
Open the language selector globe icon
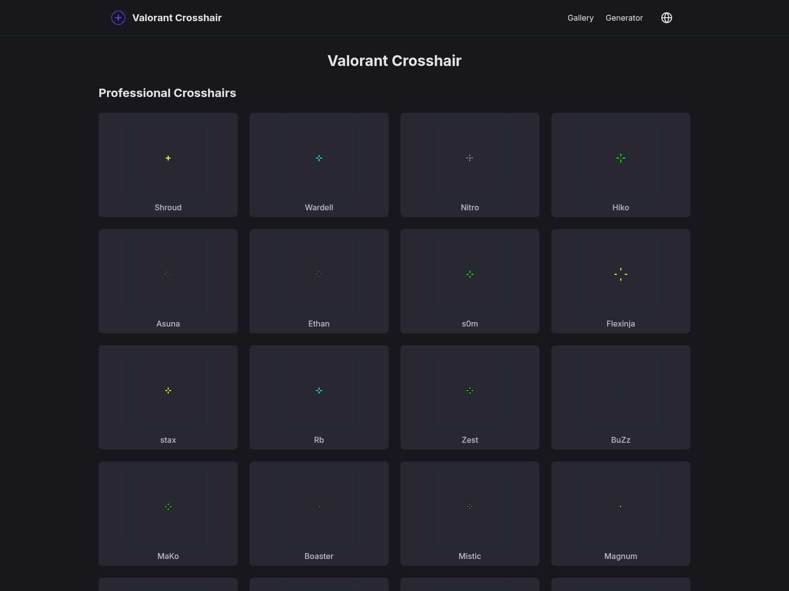(x=666, y=18)
